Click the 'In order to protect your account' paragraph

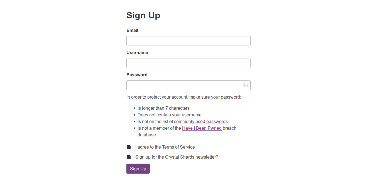[x=184, y=97]
